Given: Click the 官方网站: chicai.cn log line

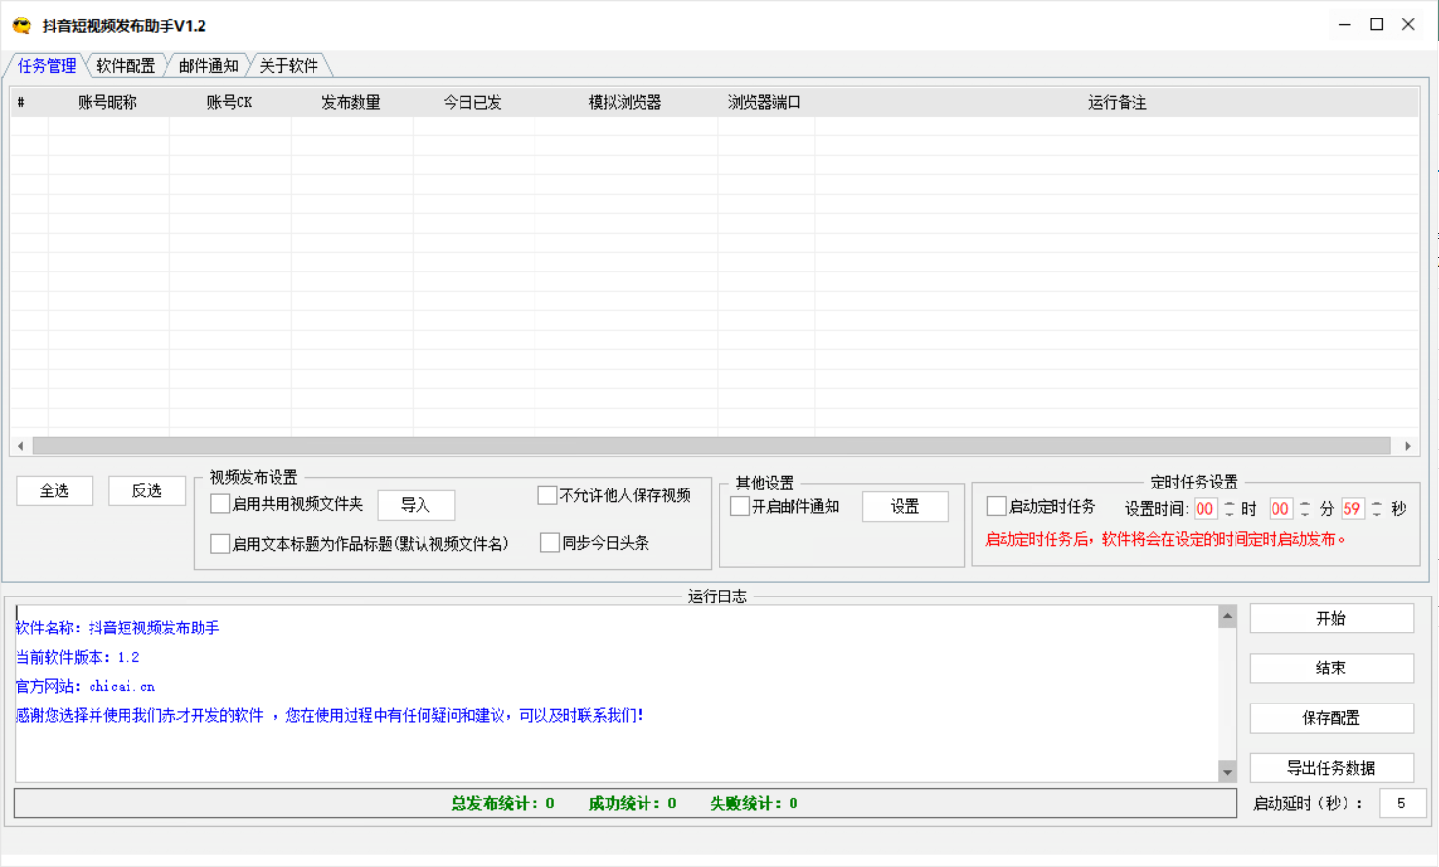Looking at the screenshot, I should click(x=85, y=686).
